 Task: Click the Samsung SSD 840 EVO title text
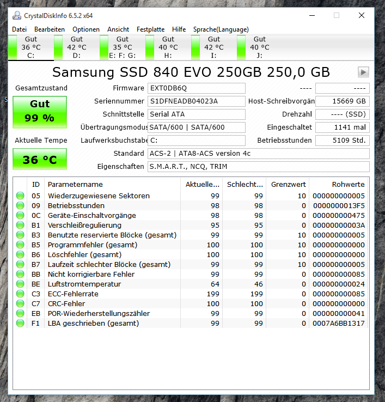[191, 72]
